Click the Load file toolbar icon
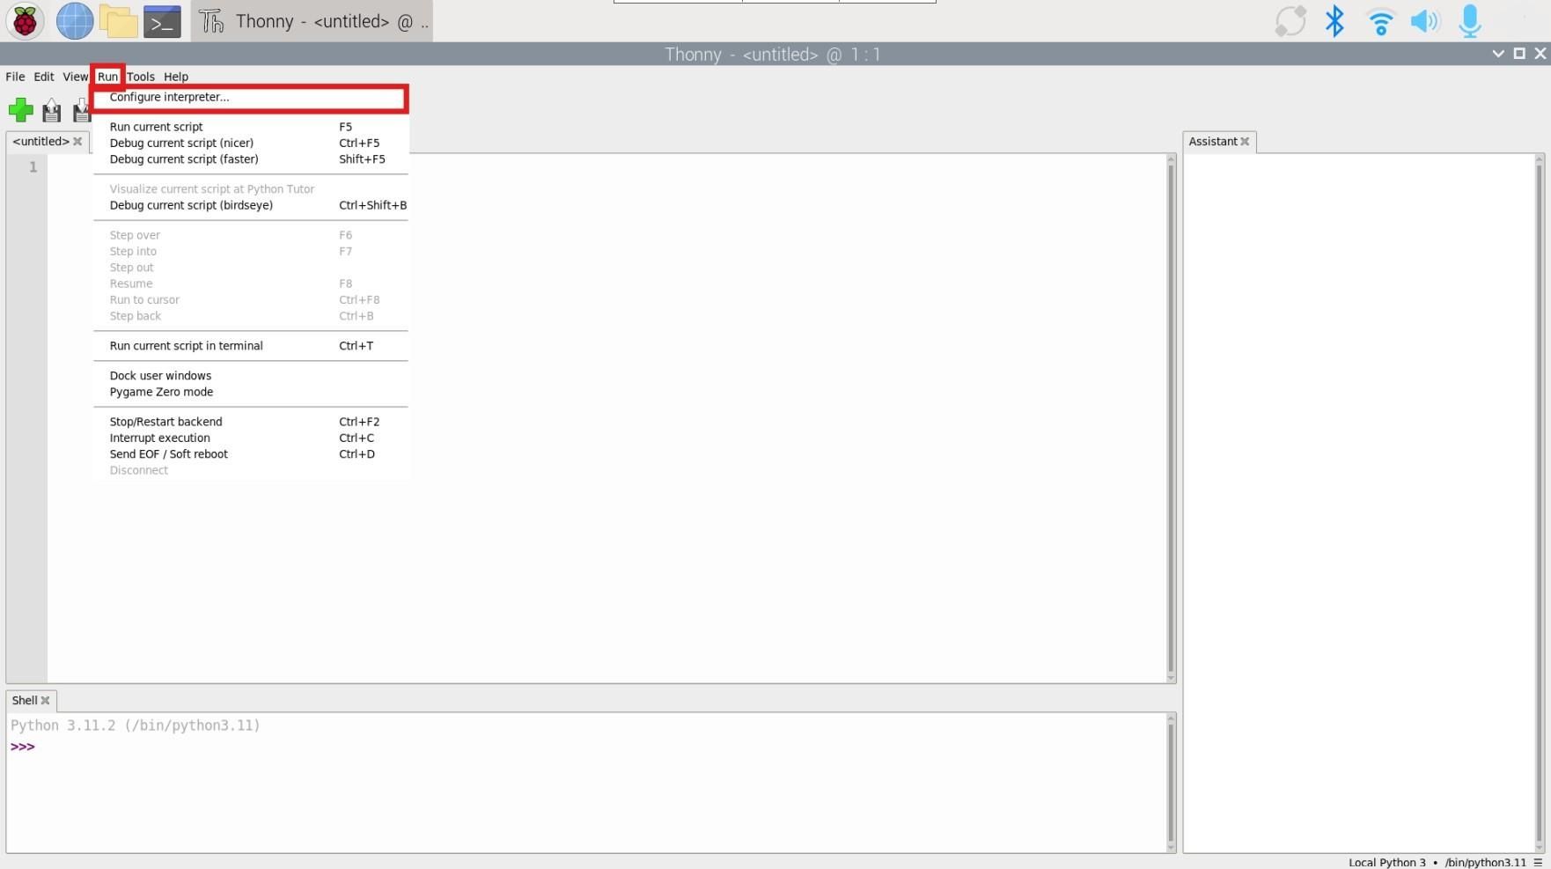 52,110
